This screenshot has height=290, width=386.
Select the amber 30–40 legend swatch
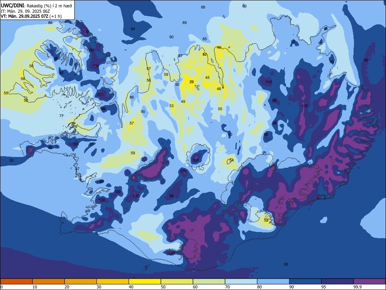click(x=113, y=281)
